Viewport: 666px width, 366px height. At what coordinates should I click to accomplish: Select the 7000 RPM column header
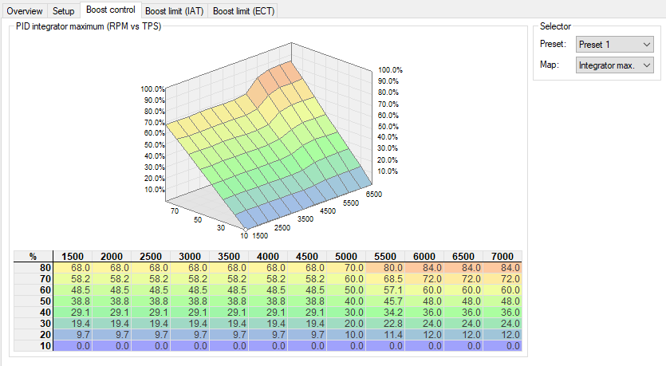(x=502, y=257)
